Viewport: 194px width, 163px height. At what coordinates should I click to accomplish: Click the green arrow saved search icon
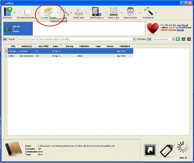[178, 39]
